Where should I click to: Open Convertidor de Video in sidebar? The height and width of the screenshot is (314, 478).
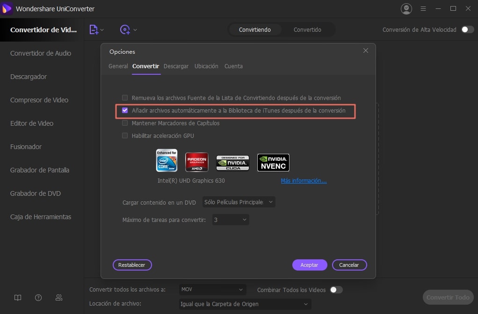tap(42, 30)
